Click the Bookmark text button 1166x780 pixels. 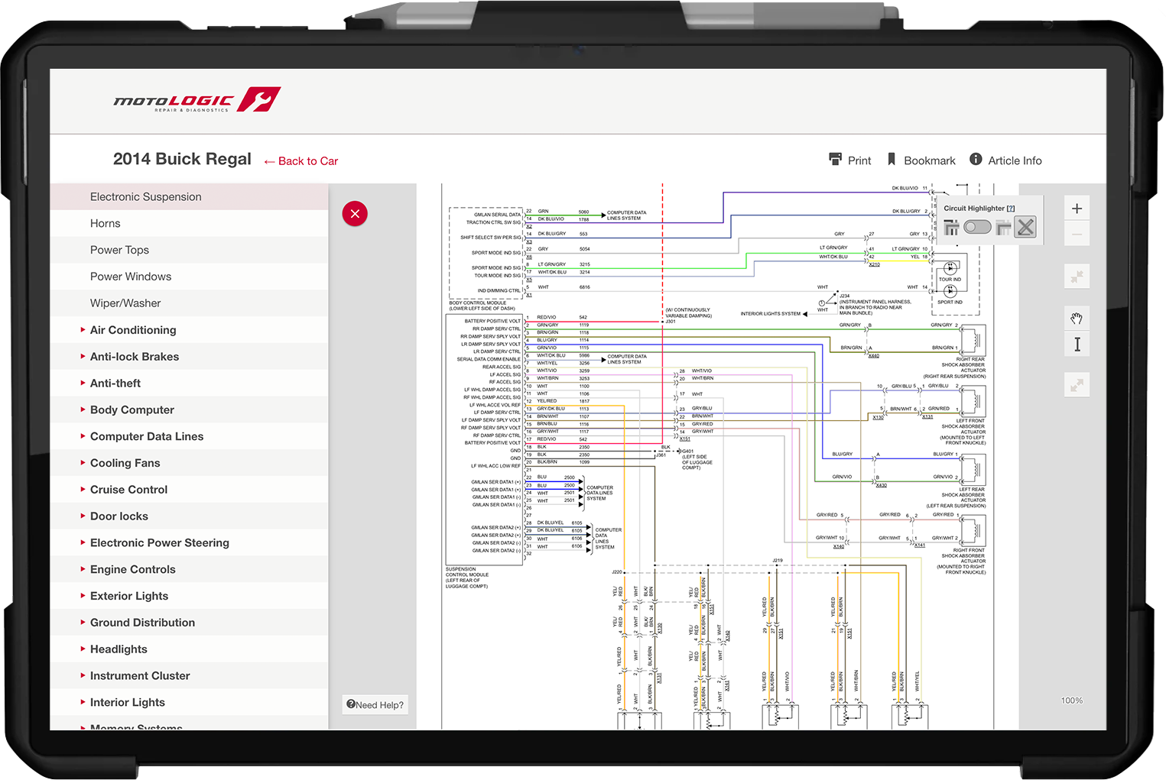tap(930, 160)
